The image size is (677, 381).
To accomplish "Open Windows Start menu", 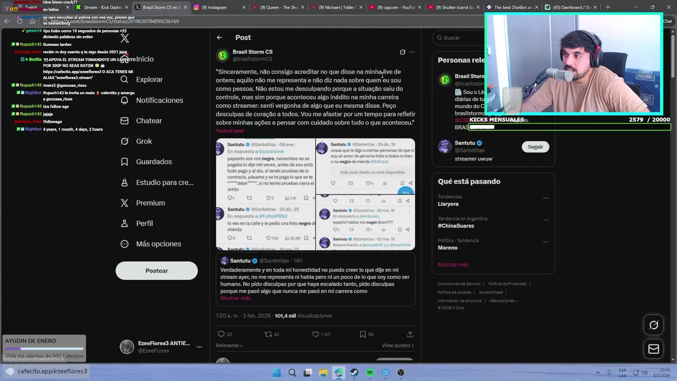I will click(277, 373).
